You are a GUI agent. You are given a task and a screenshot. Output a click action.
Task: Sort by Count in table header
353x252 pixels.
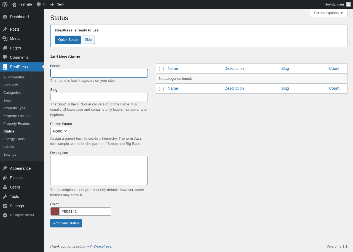(334, 68)
